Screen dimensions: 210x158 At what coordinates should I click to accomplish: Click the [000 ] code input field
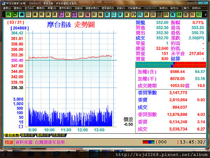tap(167, 142)
